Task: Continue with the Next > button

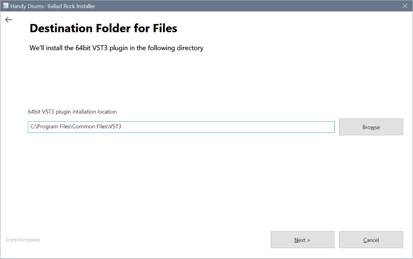Action: [302, 239]
